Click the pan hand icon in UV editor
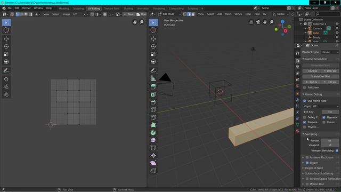 [135, 22]
